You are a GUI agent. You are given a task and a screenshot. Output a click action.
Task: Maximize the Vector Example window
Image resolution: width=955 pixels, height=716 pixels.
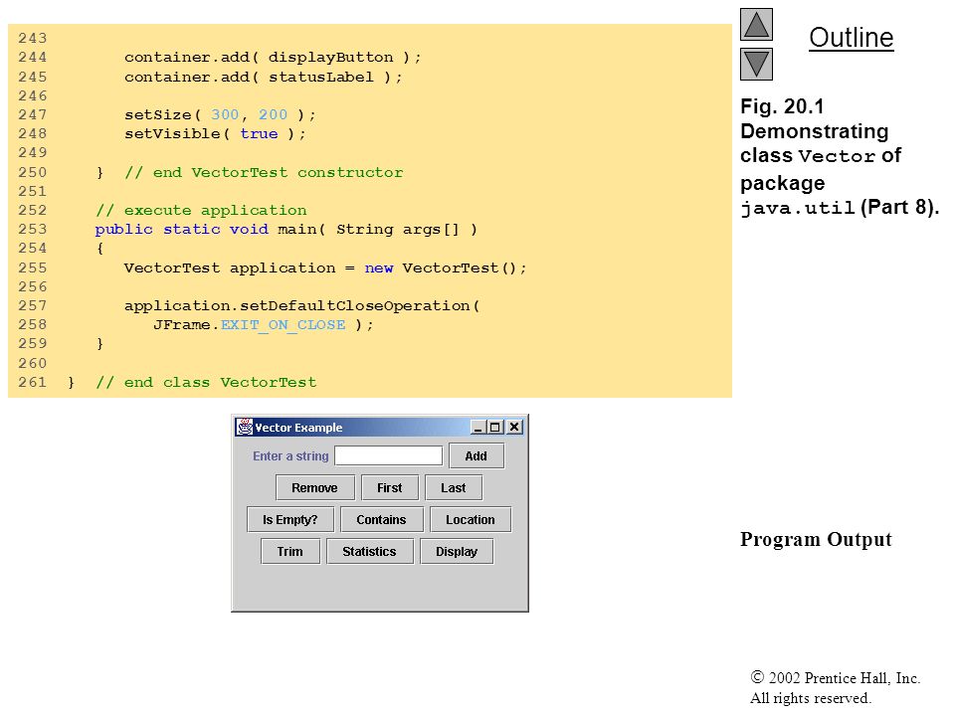click(x=495, y=428)
